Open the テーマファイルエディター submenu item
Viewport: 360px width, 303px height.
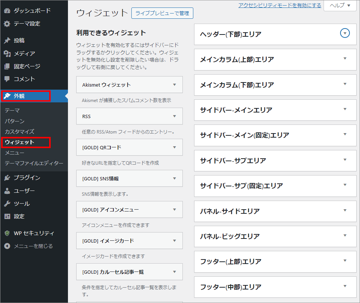coord(34,163)
